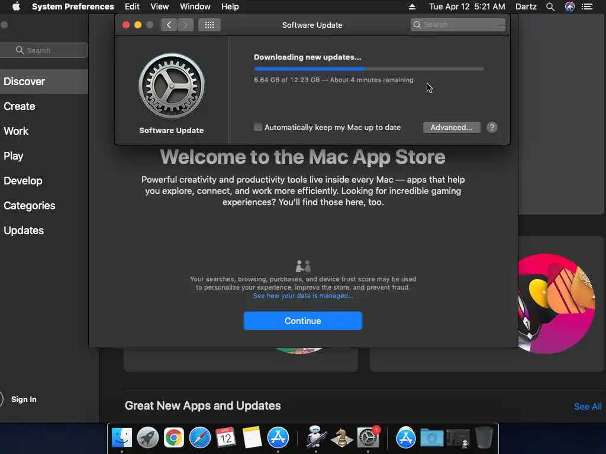Open the Help menu

click(x=230, y=7)
